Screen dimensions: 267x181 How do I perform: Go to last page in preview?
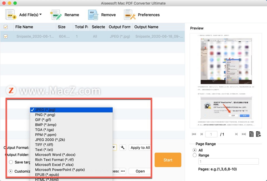point(244,134)
